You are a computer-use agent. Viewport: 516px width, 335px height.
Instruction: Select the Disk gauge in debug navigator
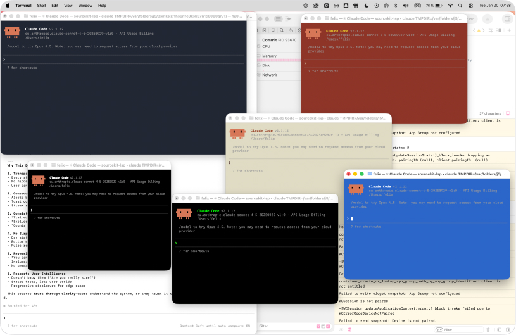[279, 65]
